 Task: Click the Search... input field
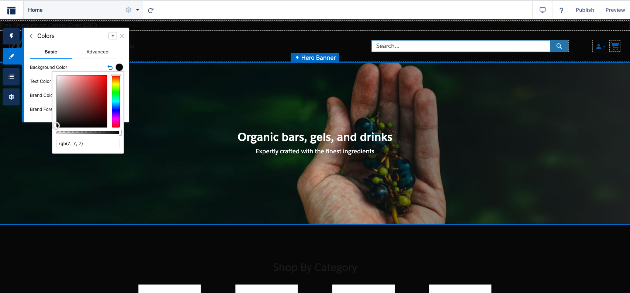point(461,46)
